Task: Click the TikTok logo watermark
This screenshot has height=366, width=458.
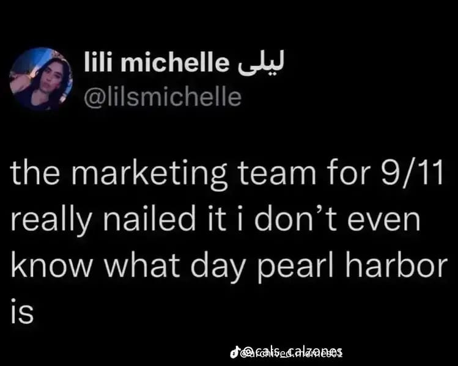Action: coord(235,353)
